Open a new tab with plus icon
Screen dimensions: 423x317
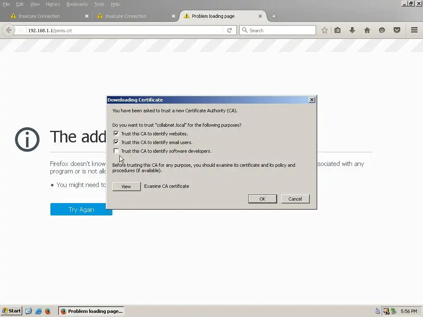(x=273, y=16)
